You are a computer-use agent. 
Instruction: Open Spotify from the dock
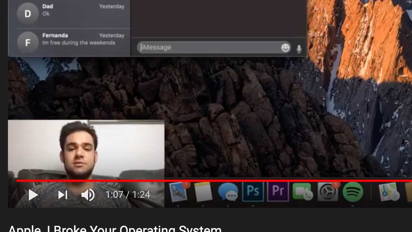352,192
